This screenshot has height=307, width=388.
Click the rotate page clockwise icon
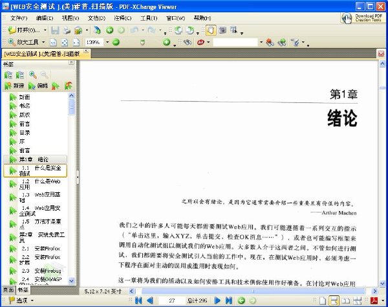[190, 30]
